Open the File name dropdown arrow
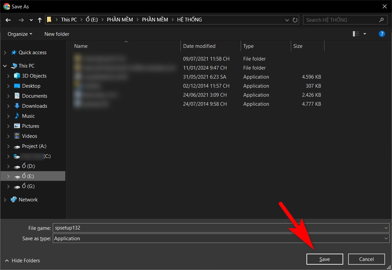This screenshot has width=392, height=270. [x=386, y=228]
